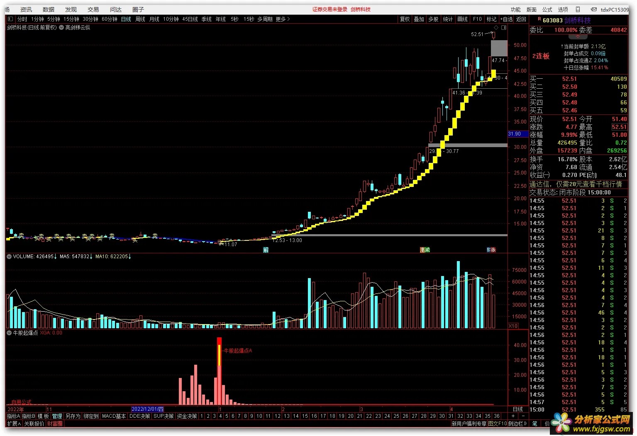637x436 pixels.
Task: Open the 财富圈 tab
Action: (55, 424)
